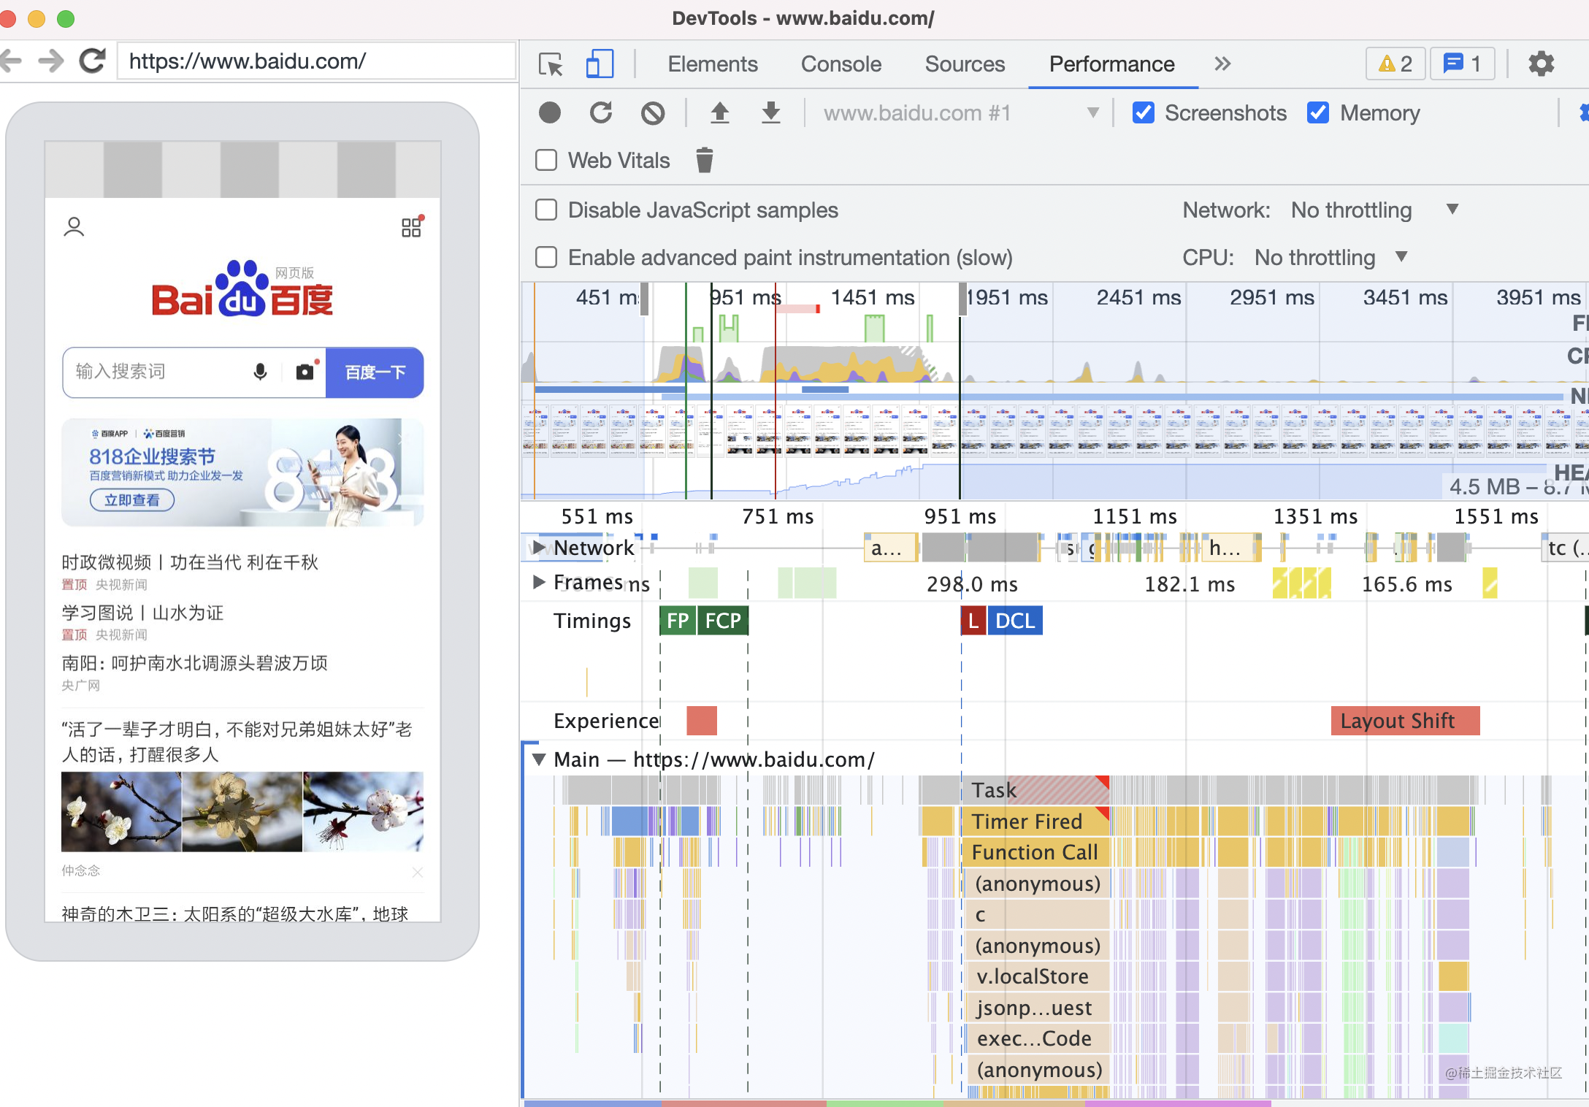Expand the Frames track
Viewport: 1589px width, 1107px height.
tap(539, 582)
